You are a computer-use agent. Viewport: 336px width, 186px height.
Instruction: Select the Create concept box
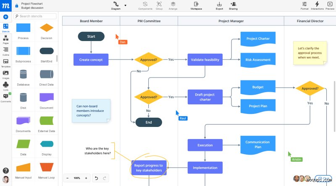tap(91, 59)
